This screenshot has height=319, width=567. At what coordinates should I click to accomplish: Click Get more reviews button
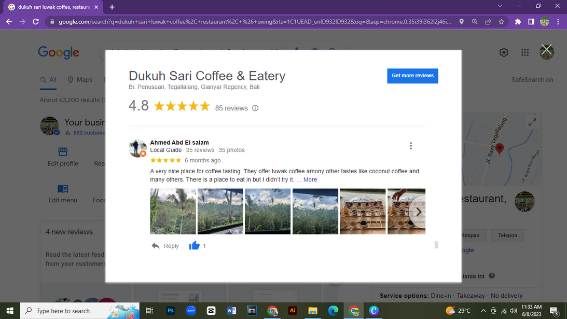coord(412,76)
